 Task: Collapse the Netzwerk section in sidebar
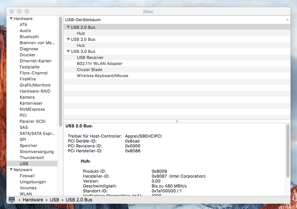[x=11, y=170]
